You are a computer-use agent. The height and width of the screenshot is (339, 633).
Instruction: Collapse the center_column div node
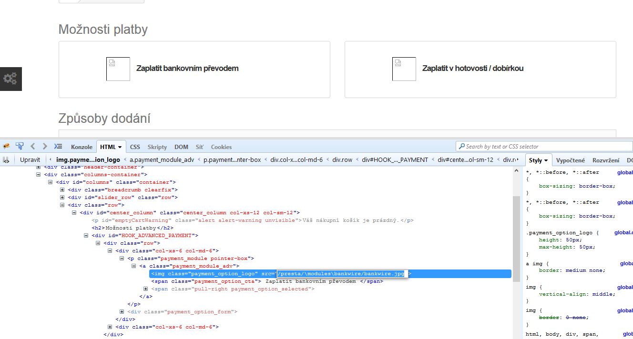[x=75, y=213]
